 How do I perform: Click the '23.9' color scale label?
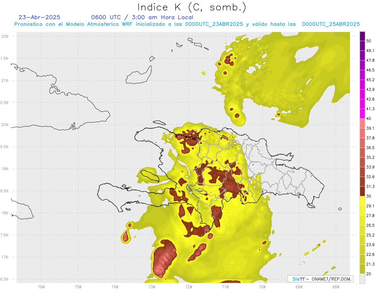click(370, 245)
